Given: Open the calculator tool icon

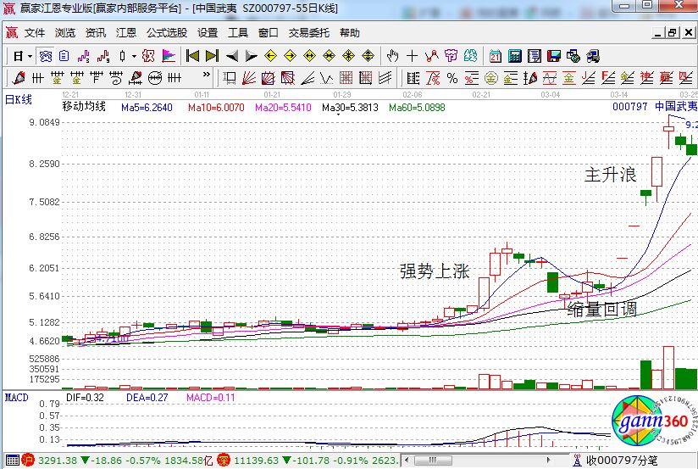Looking at the screenshot, I should click(514, 56).
